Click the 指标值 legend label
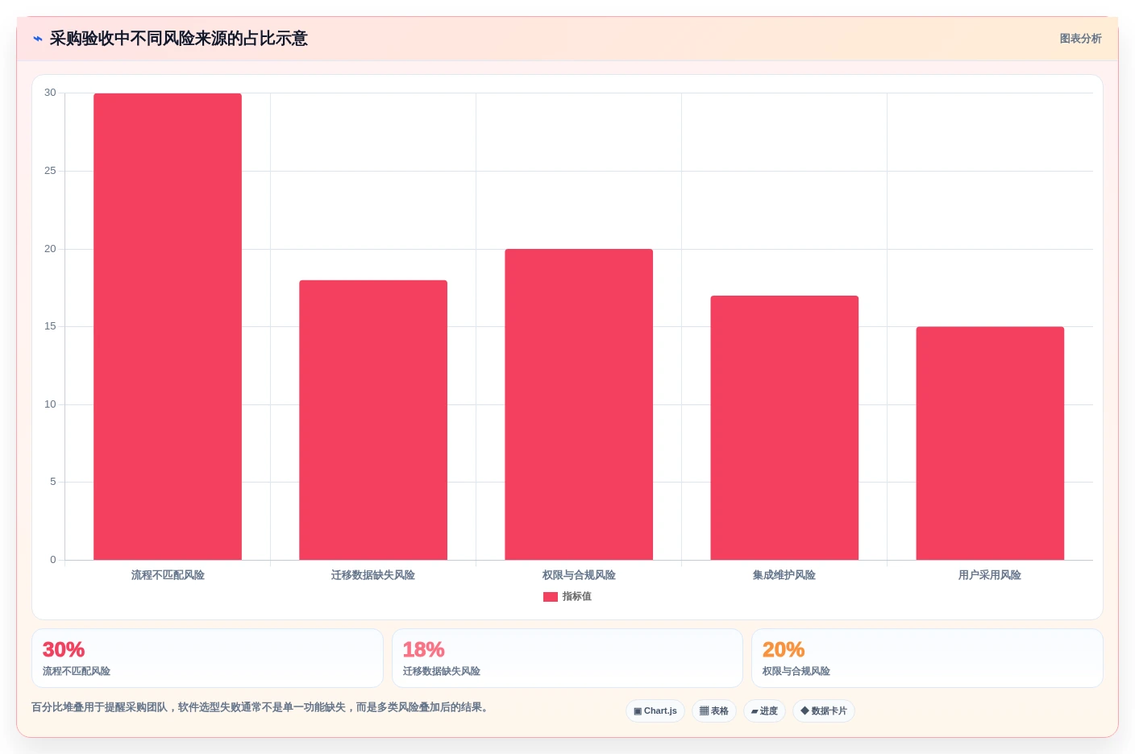This screenshot has height=754, width=1135. tap(577, 597)
